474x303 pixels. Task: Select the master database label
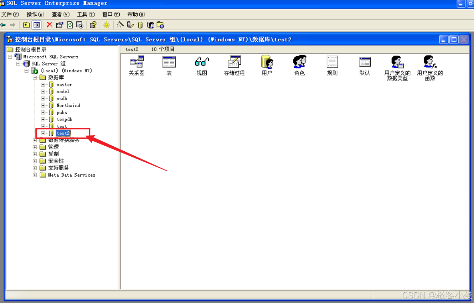[x=64, y=85]
